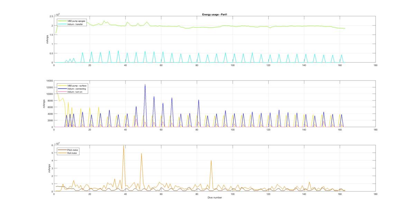
Task: Click the '10000' y-axis tick label
Action: pyautogui.click(x=49, y=94)
